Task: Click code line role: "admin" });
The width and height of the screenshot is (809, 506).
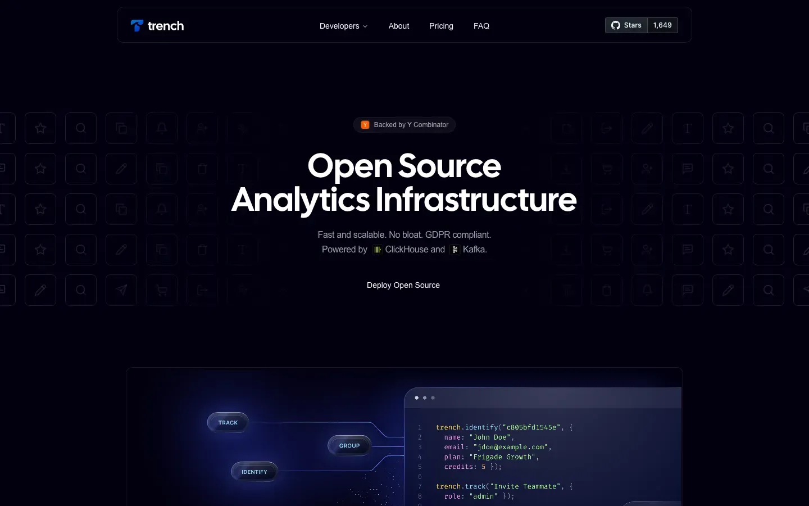Action: 479,496
